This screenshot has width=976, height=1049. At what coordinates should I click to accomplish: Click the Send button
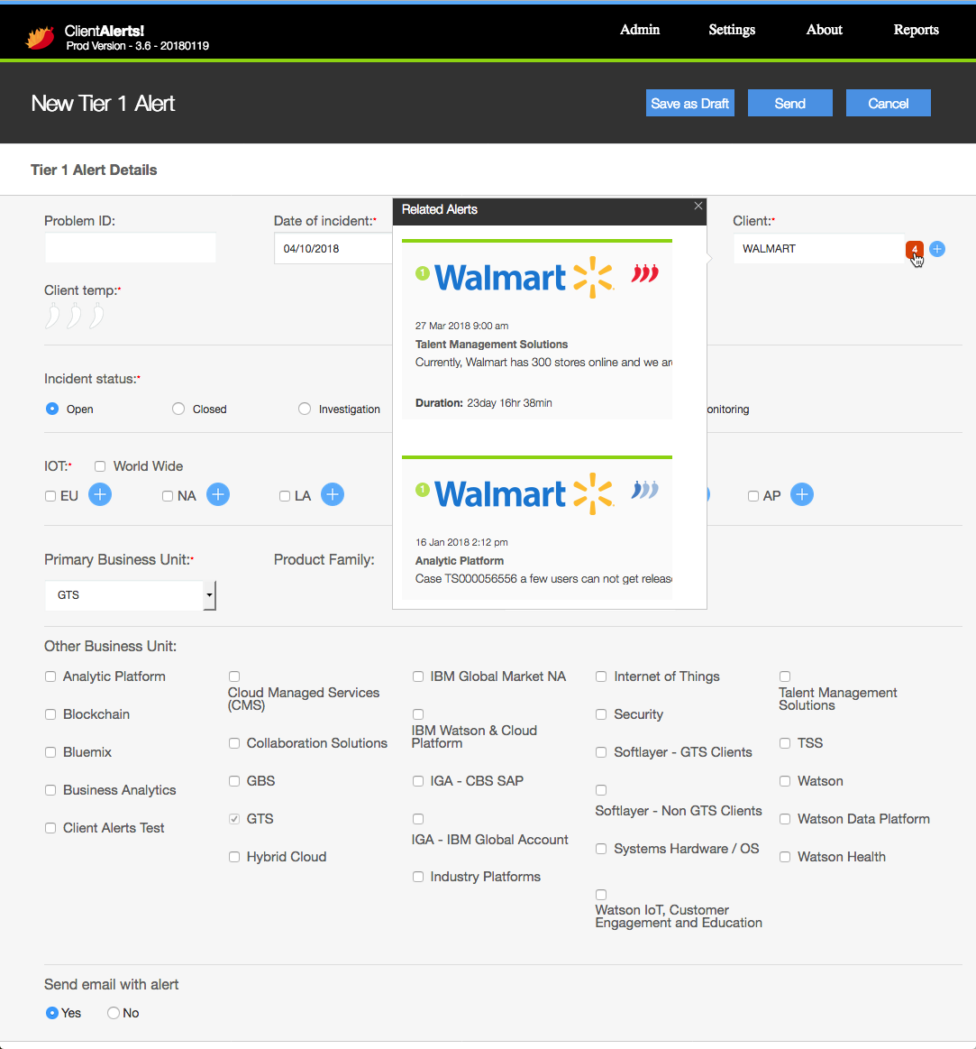click(790, 103)
